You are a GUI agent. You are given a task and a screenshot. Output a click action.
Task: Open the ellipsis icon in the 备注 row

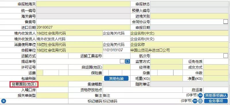point(200,96)
